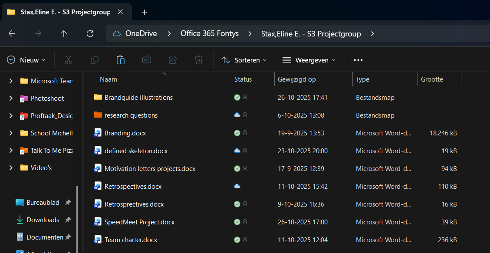Click the Paste icon
Screen dimensions: 490x253
[121, 60]
